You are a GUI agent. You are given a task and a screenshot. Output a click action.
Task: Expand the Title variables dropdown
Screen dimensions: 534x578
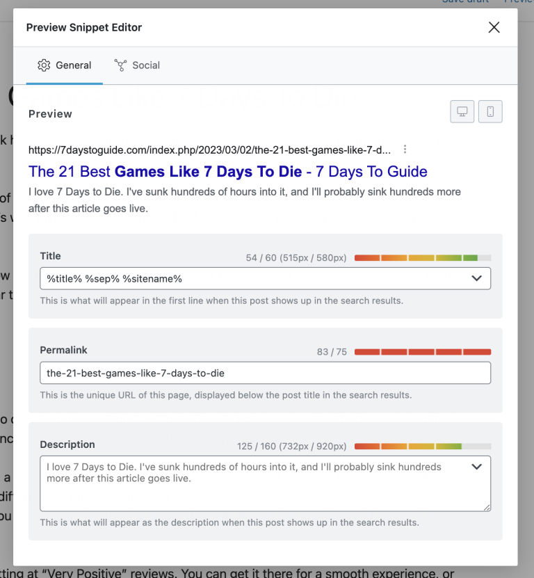[x=476, y=278]
